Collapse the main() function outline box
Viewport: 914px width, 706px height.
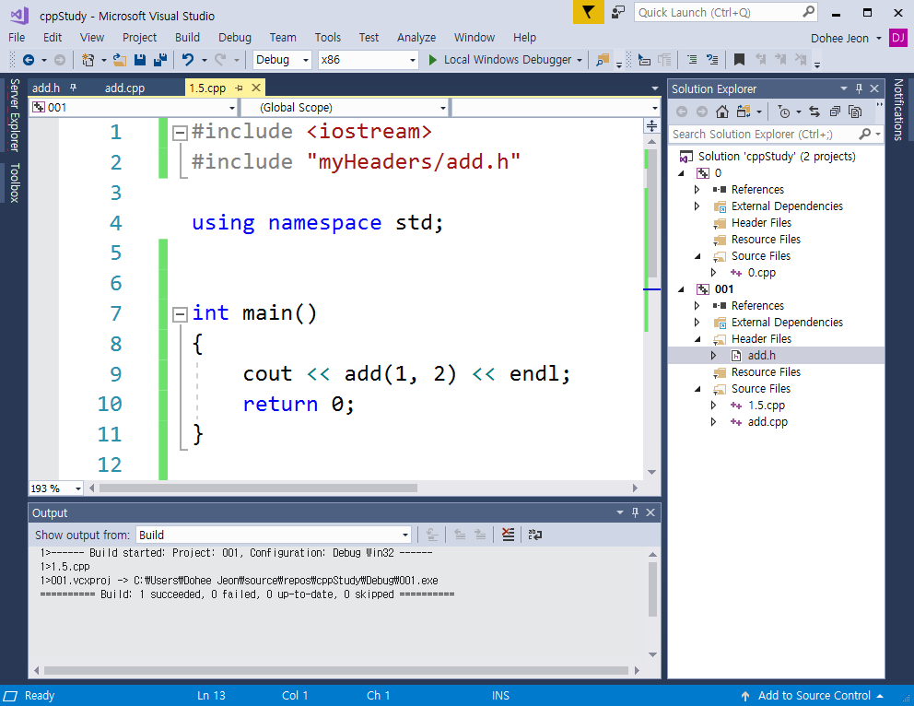[180, 315]
